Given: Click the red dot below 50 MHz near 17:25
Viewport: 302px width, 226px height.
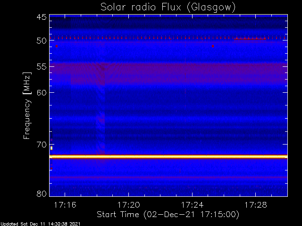Looking at the screenshot, I should pos(213,46).
